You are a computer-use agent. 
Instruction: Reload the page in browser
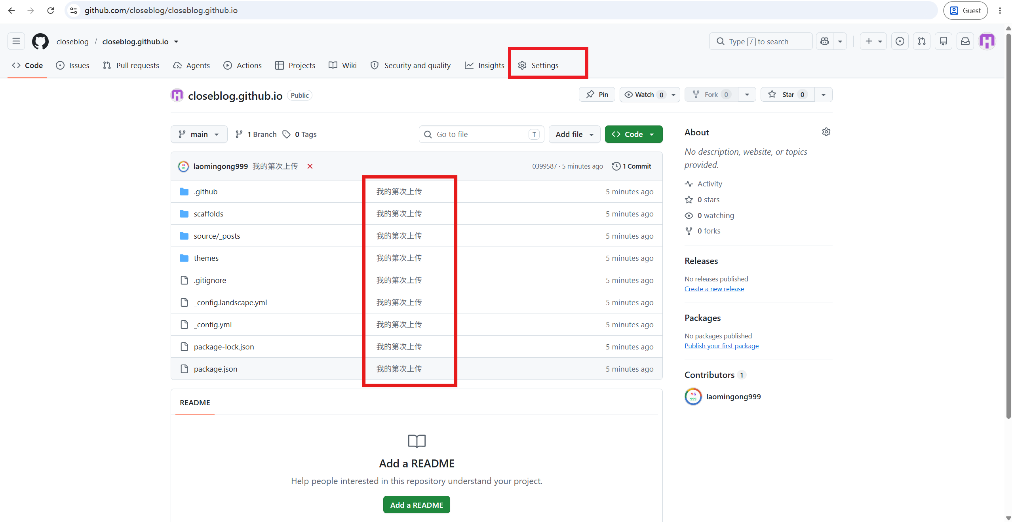point(50,10)
